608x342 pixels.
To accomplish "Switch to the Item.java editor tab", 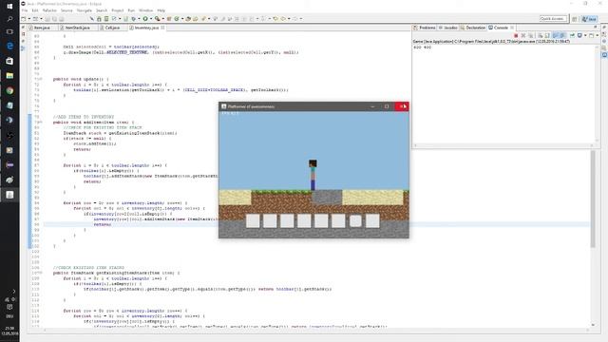I will tap(42, 28).
